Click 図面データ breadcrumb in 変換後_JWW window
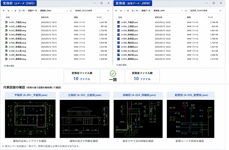Screen dimensions: 229x150 146,11
